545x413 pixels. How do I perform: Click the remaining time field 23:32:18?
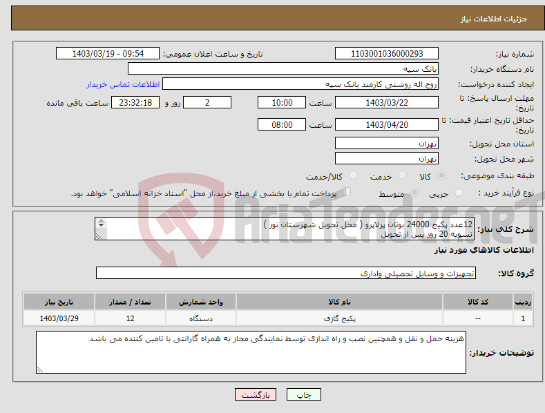tap(135, 102)
